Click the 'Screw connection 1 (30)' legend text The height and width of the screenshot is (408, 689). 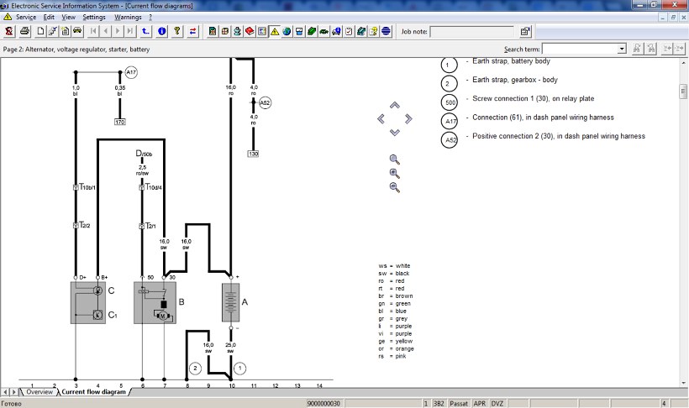pos(534,98)
